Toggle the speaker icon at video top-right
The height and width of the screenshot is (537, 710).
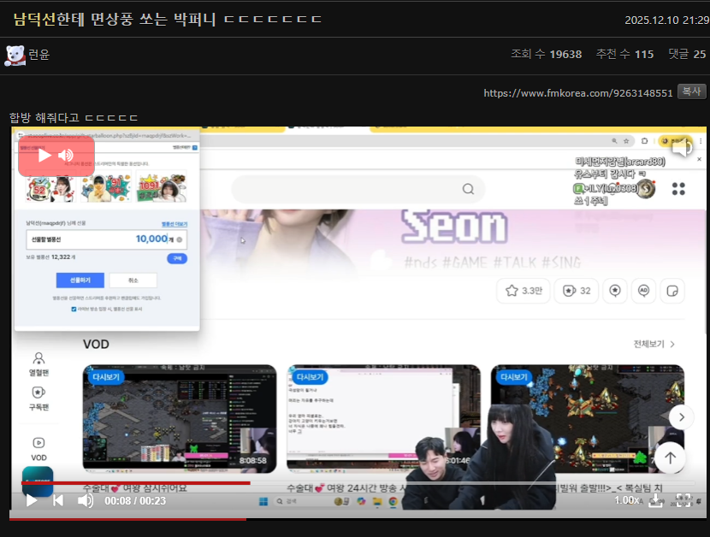point(682,148)
